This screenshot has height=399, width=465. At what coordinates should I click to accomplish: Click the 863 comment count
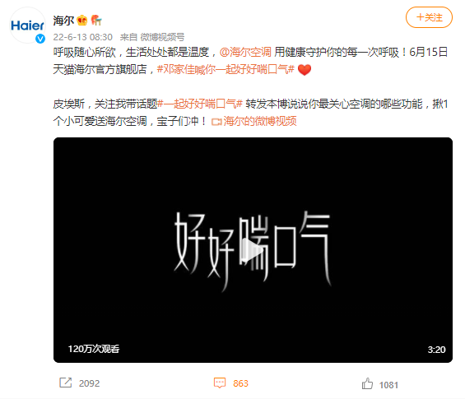click(240, 383)
